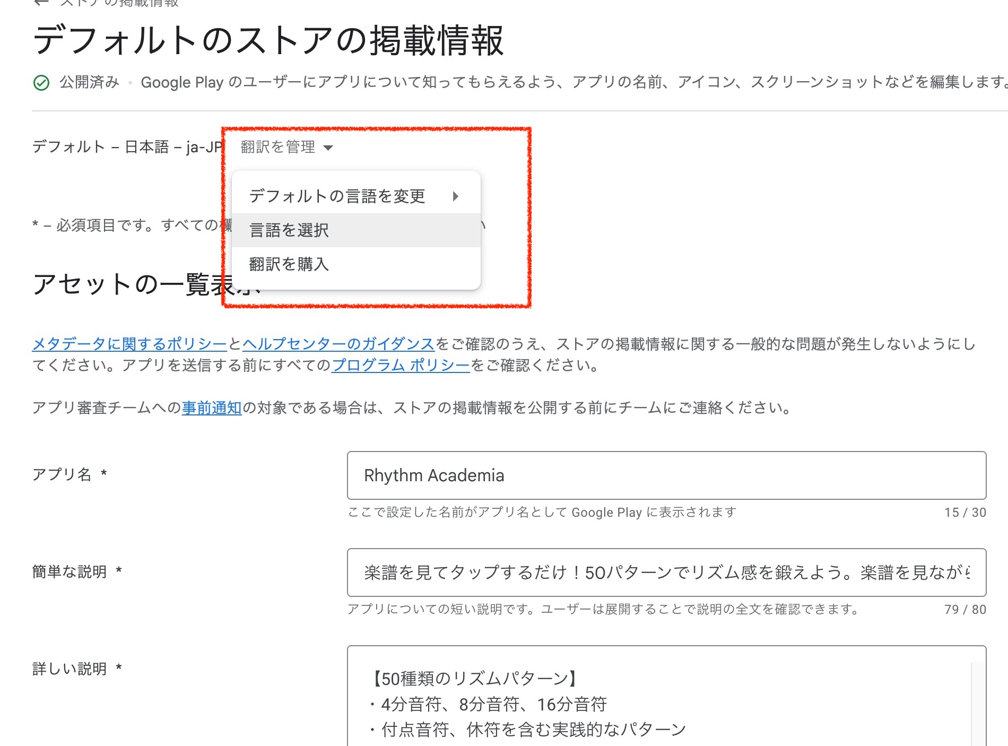Click the 公開済み status label

89,82
